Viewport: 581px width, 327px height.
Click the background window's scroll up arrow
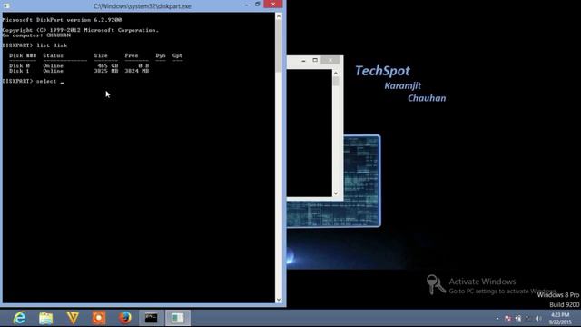pos(336,73)
